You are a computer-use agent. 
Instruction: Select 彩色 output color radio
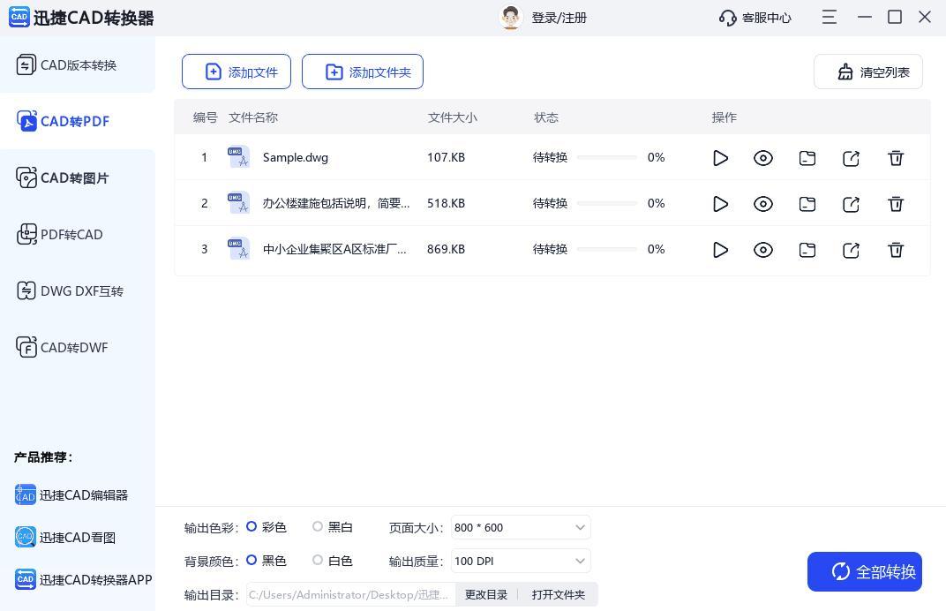[x=252, y=527]
